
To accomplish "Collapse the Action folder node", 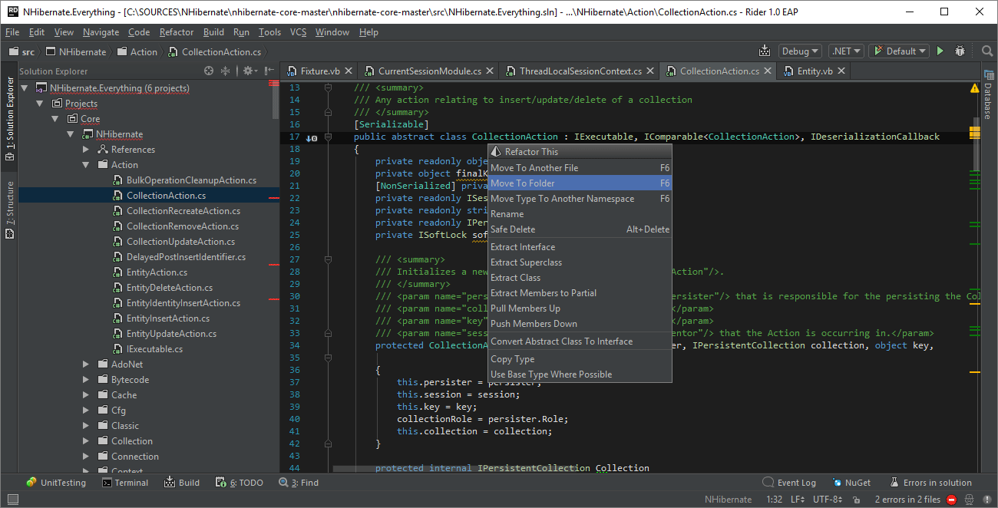I will pyautogui.click(x=86, y=165).
